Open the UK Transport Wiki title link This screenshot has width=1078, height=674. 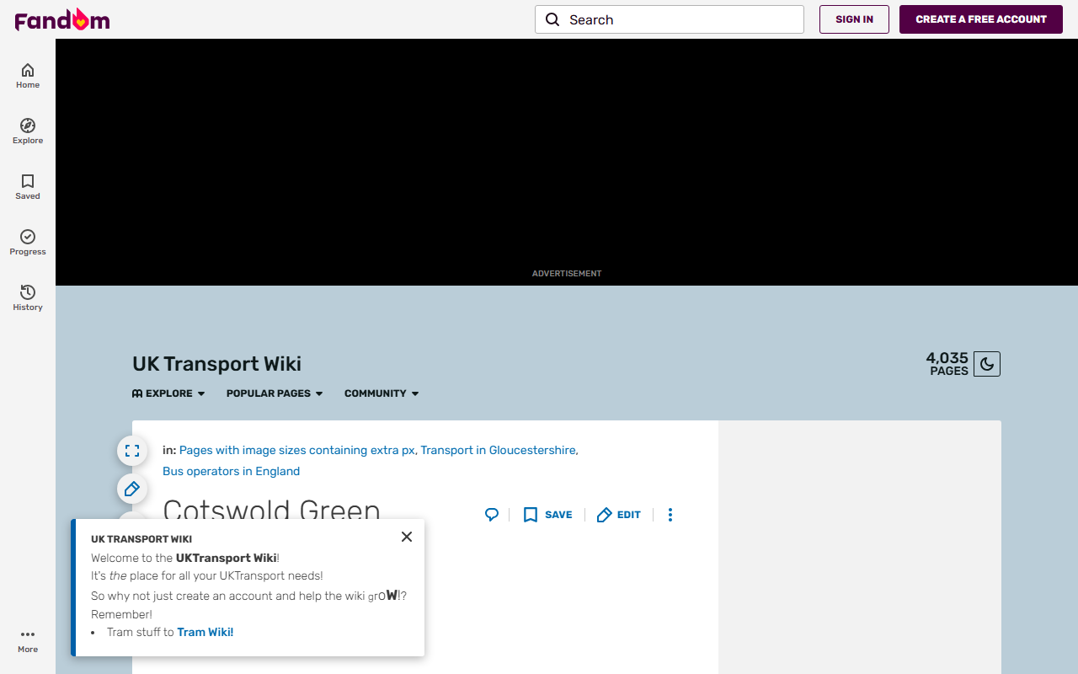click(x=216, y=364)
